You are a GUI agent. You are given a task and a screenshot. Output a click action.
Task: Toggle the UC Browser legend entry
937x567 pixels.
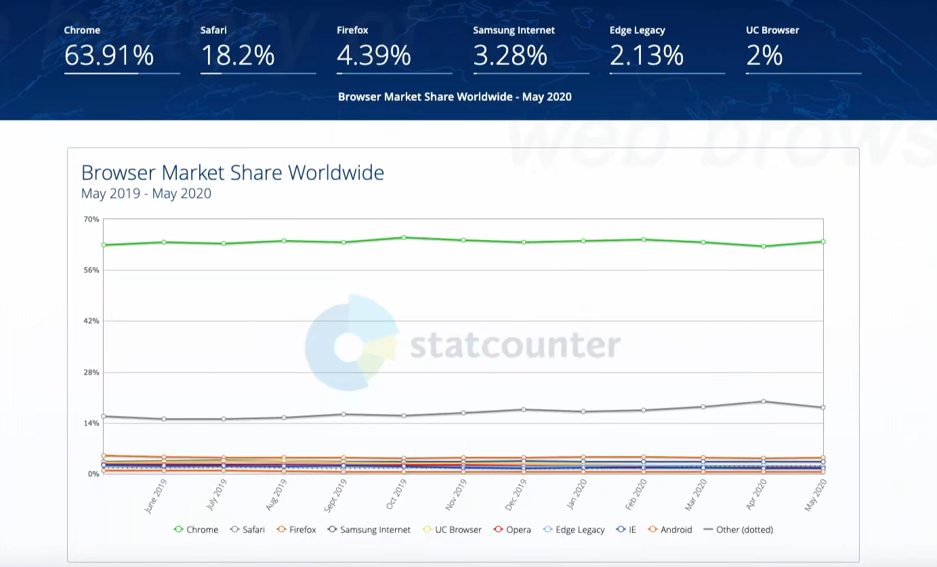(x=451, y=530)
